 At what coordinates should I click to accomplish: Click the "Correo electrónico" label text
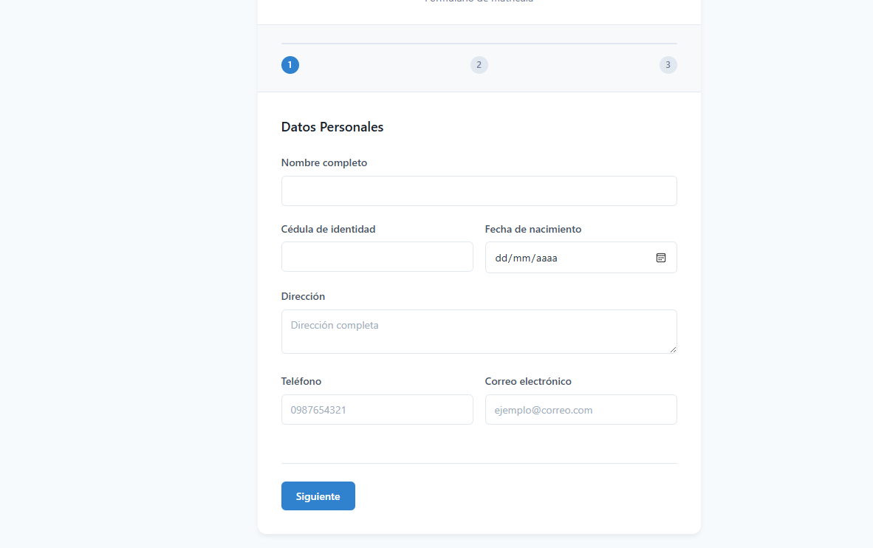[528, 381]
